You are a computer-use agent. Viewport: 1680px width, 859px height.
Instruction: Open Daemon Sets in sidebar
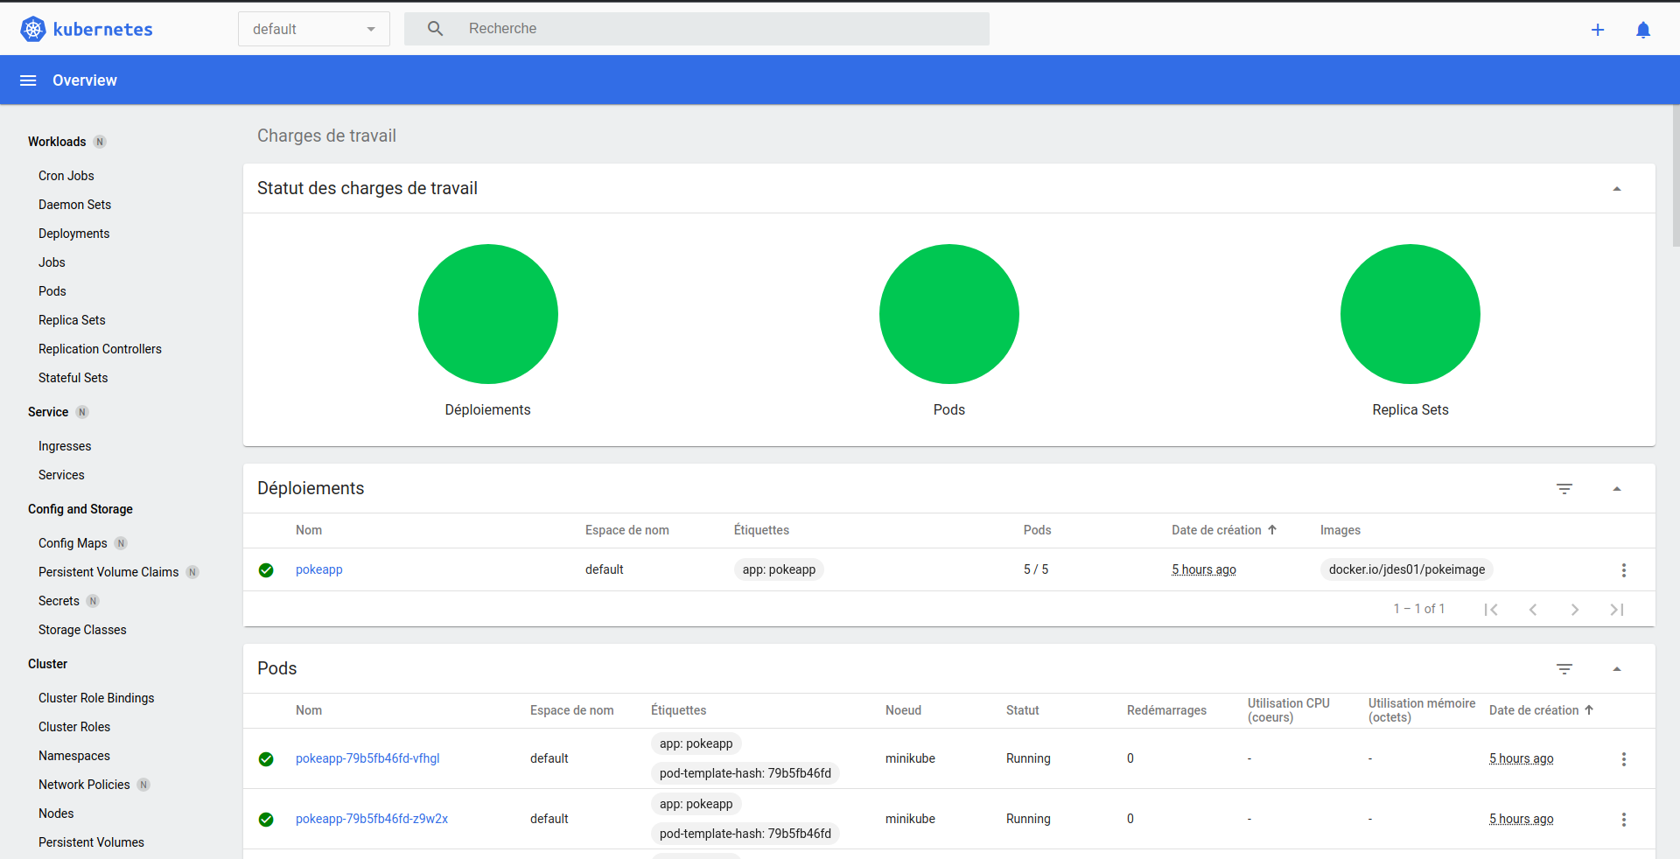click(x=75, y=205)
